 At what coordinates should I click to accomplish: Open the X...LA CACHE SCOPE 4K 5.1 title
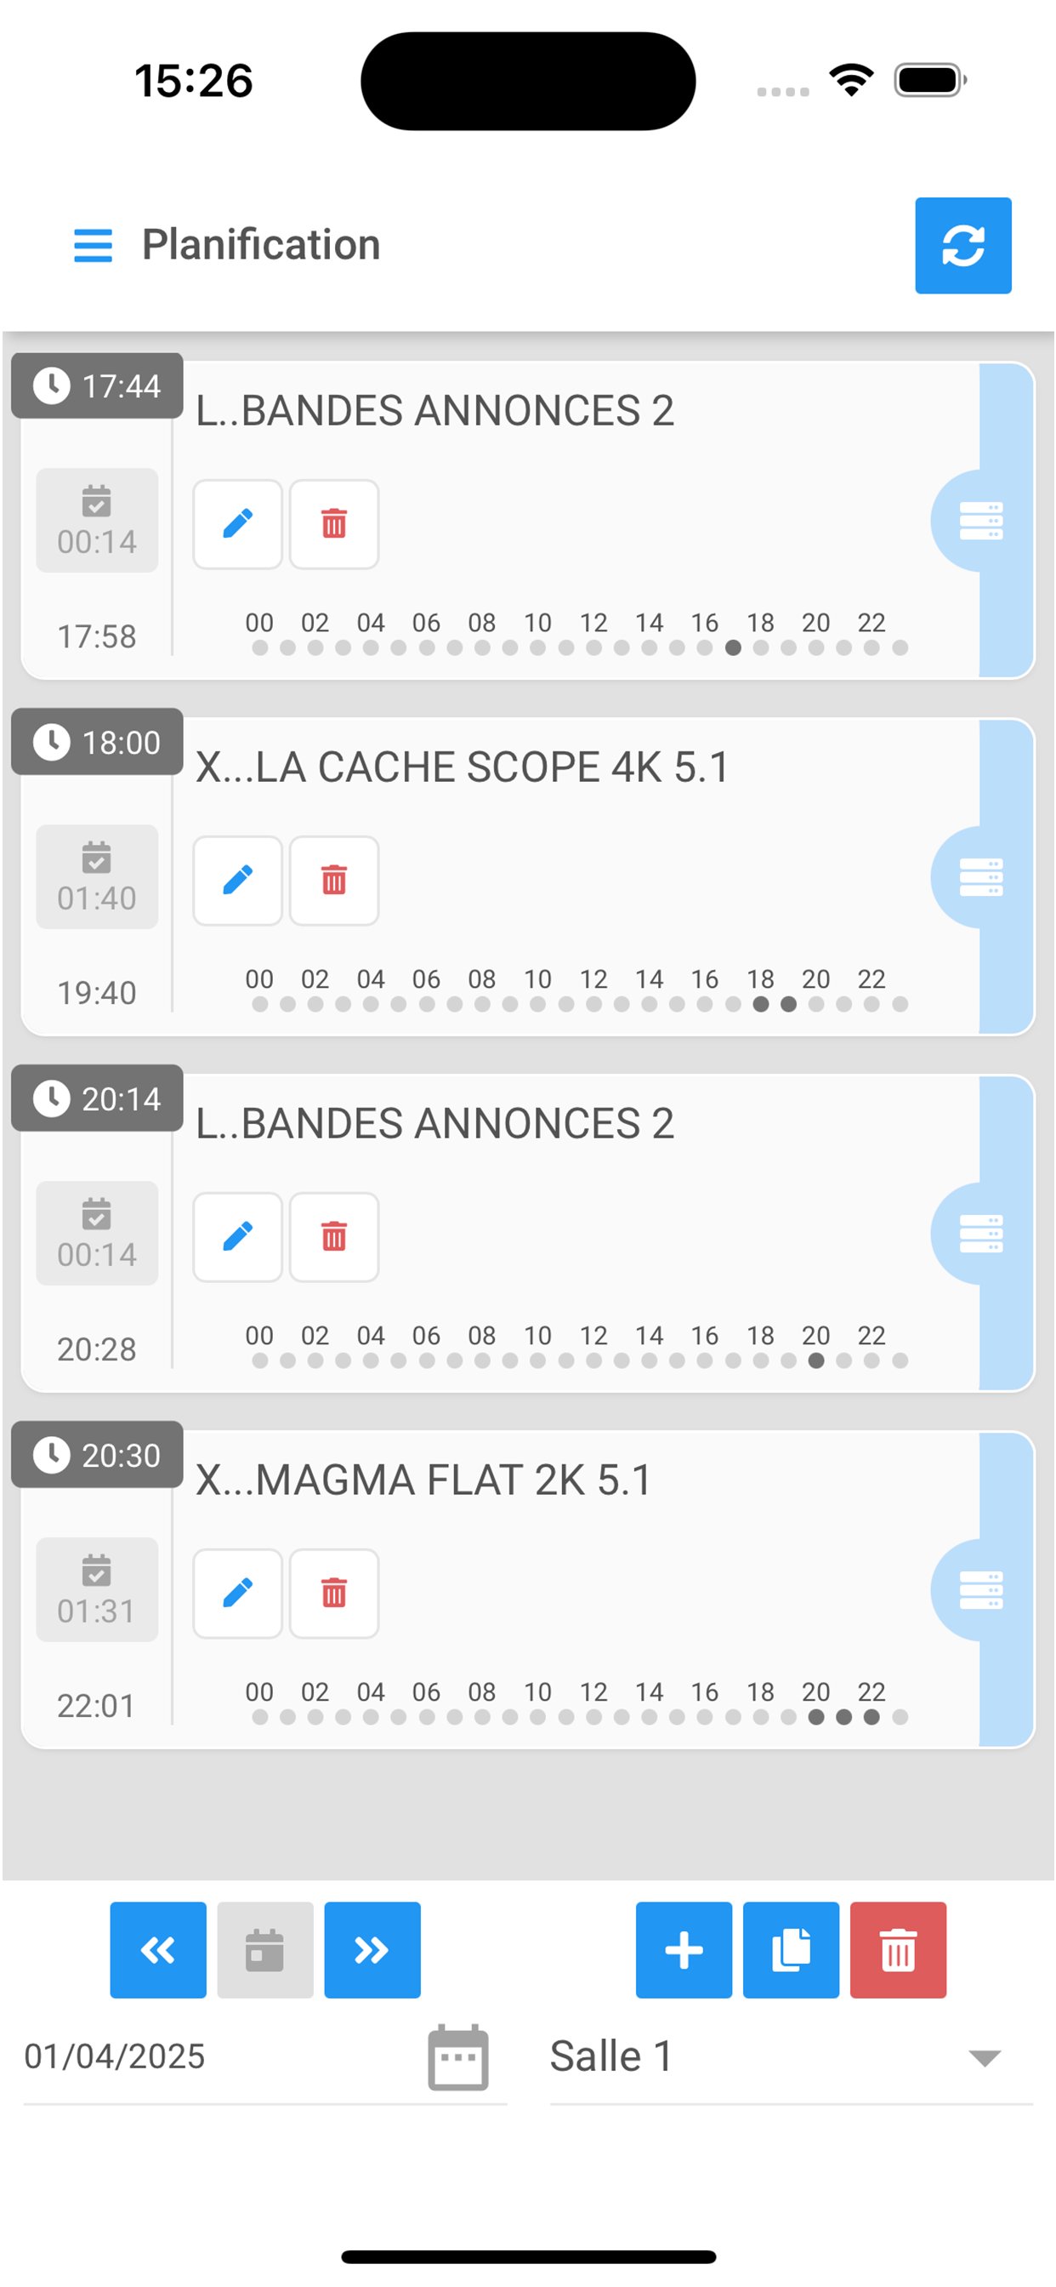(x=462, y=767)
